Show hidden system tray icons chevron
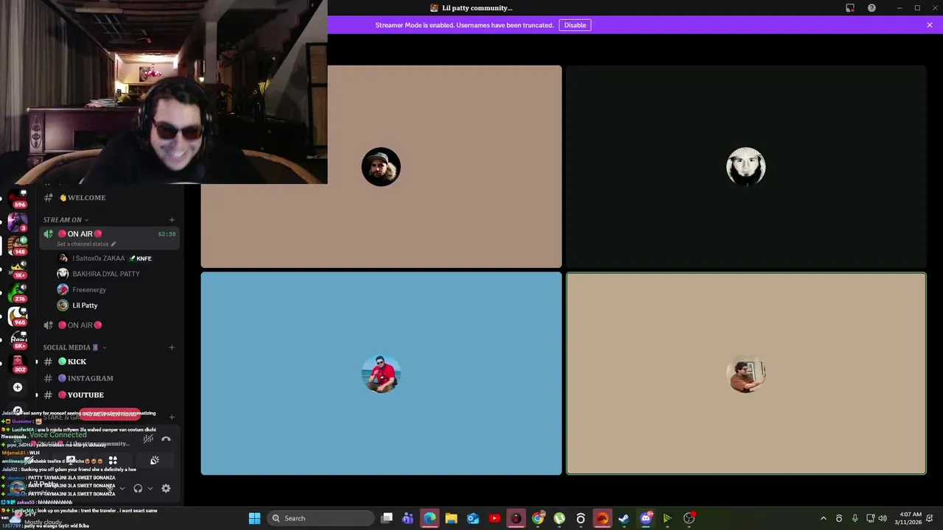943x530 pixels. [x=824, y=518]
